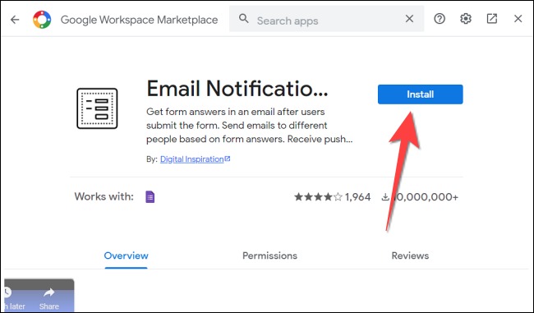Close the Marketplace dialog

click(x=518, y=19)
